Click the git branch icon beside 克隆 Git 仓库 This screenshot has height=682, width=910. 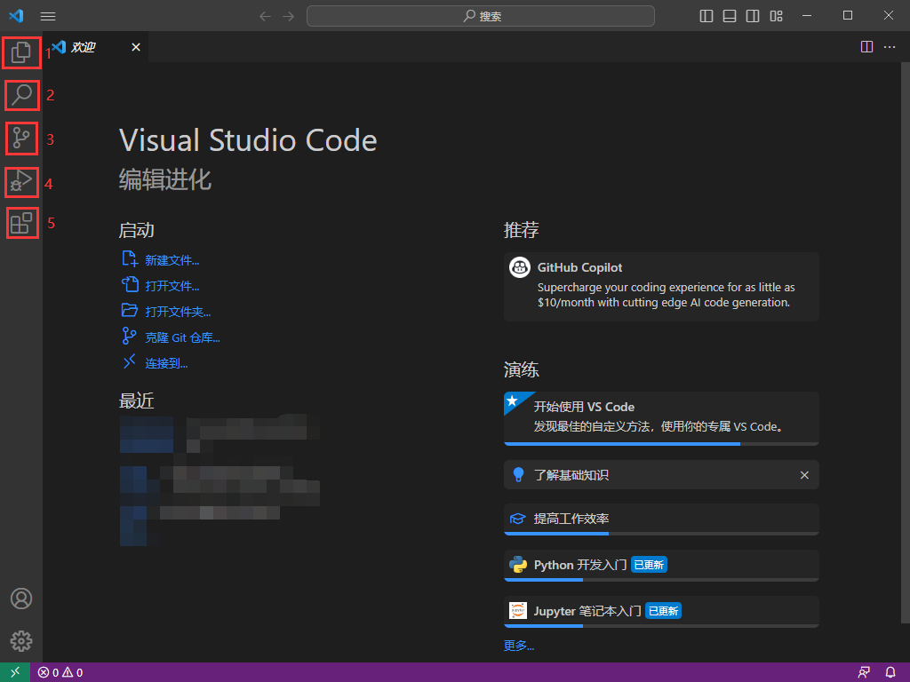coord(129,336)
